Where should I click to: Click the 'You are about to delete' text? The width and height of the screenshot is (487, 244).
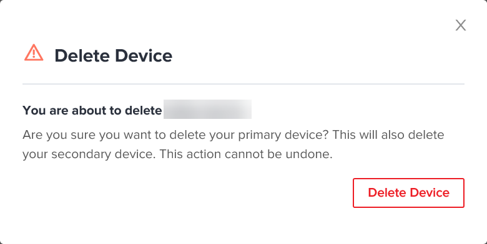(92, 110)
